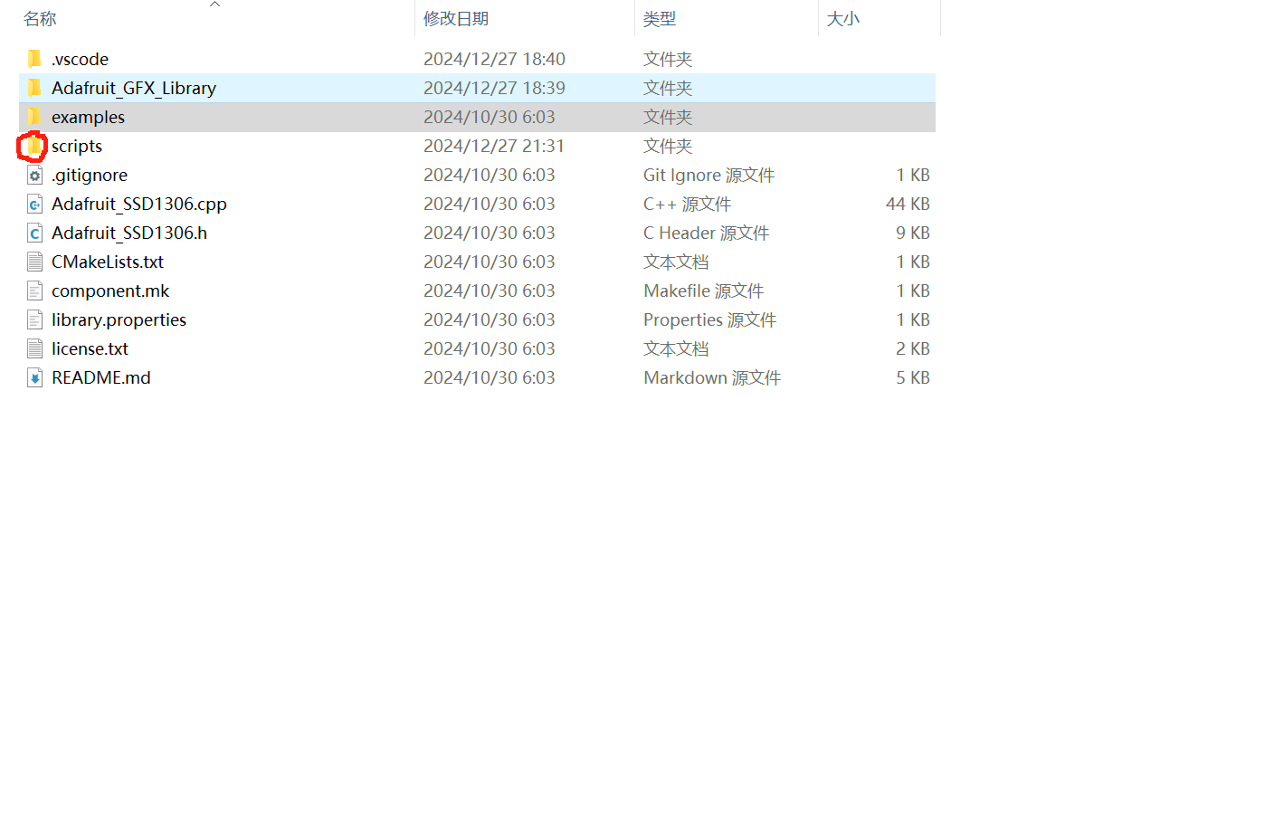Click the "Git Ignore 源文件" type cell
The image size is (1265, 829).
pyautogui.click(x=709, y=175)
